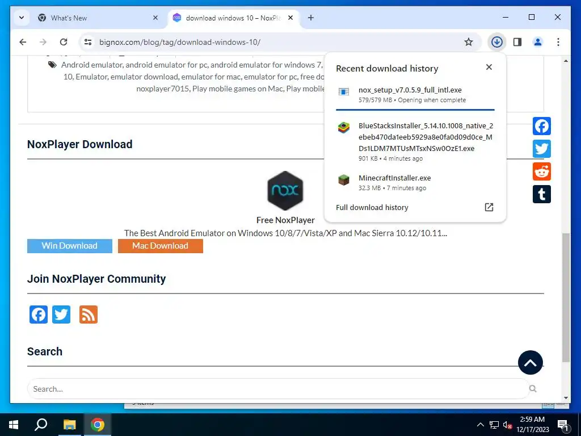The image size is (581, 436).
Task: Open NoxPlayer Community RSS feed icon
Action: pyautogui.click(x=89, y=315)
